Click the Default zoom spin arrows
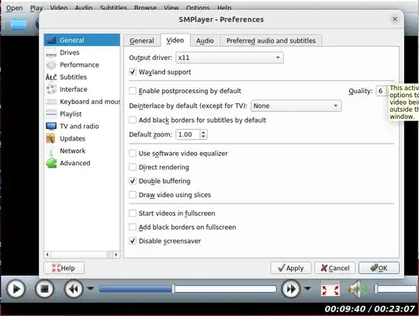419x316 pixels. (x=203, y=134)
